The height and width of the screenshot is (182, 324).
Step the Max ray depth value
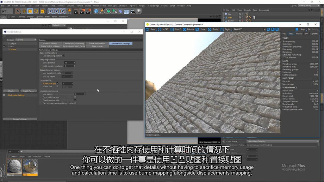72,76
